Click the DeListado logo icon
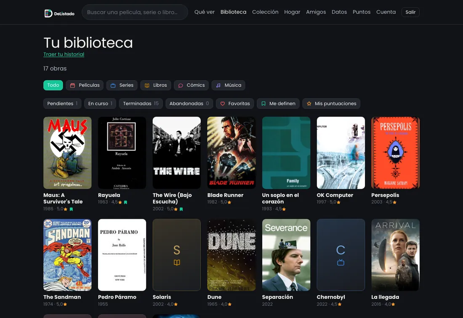The height and width of the screenshot is (318, 463). tap(48, 13)
